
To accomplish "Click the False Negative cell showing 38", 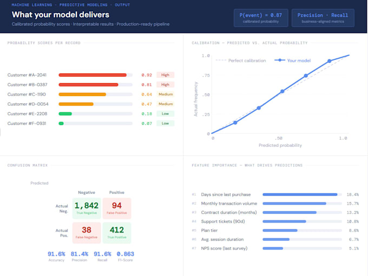I will (x=87, y=233).
